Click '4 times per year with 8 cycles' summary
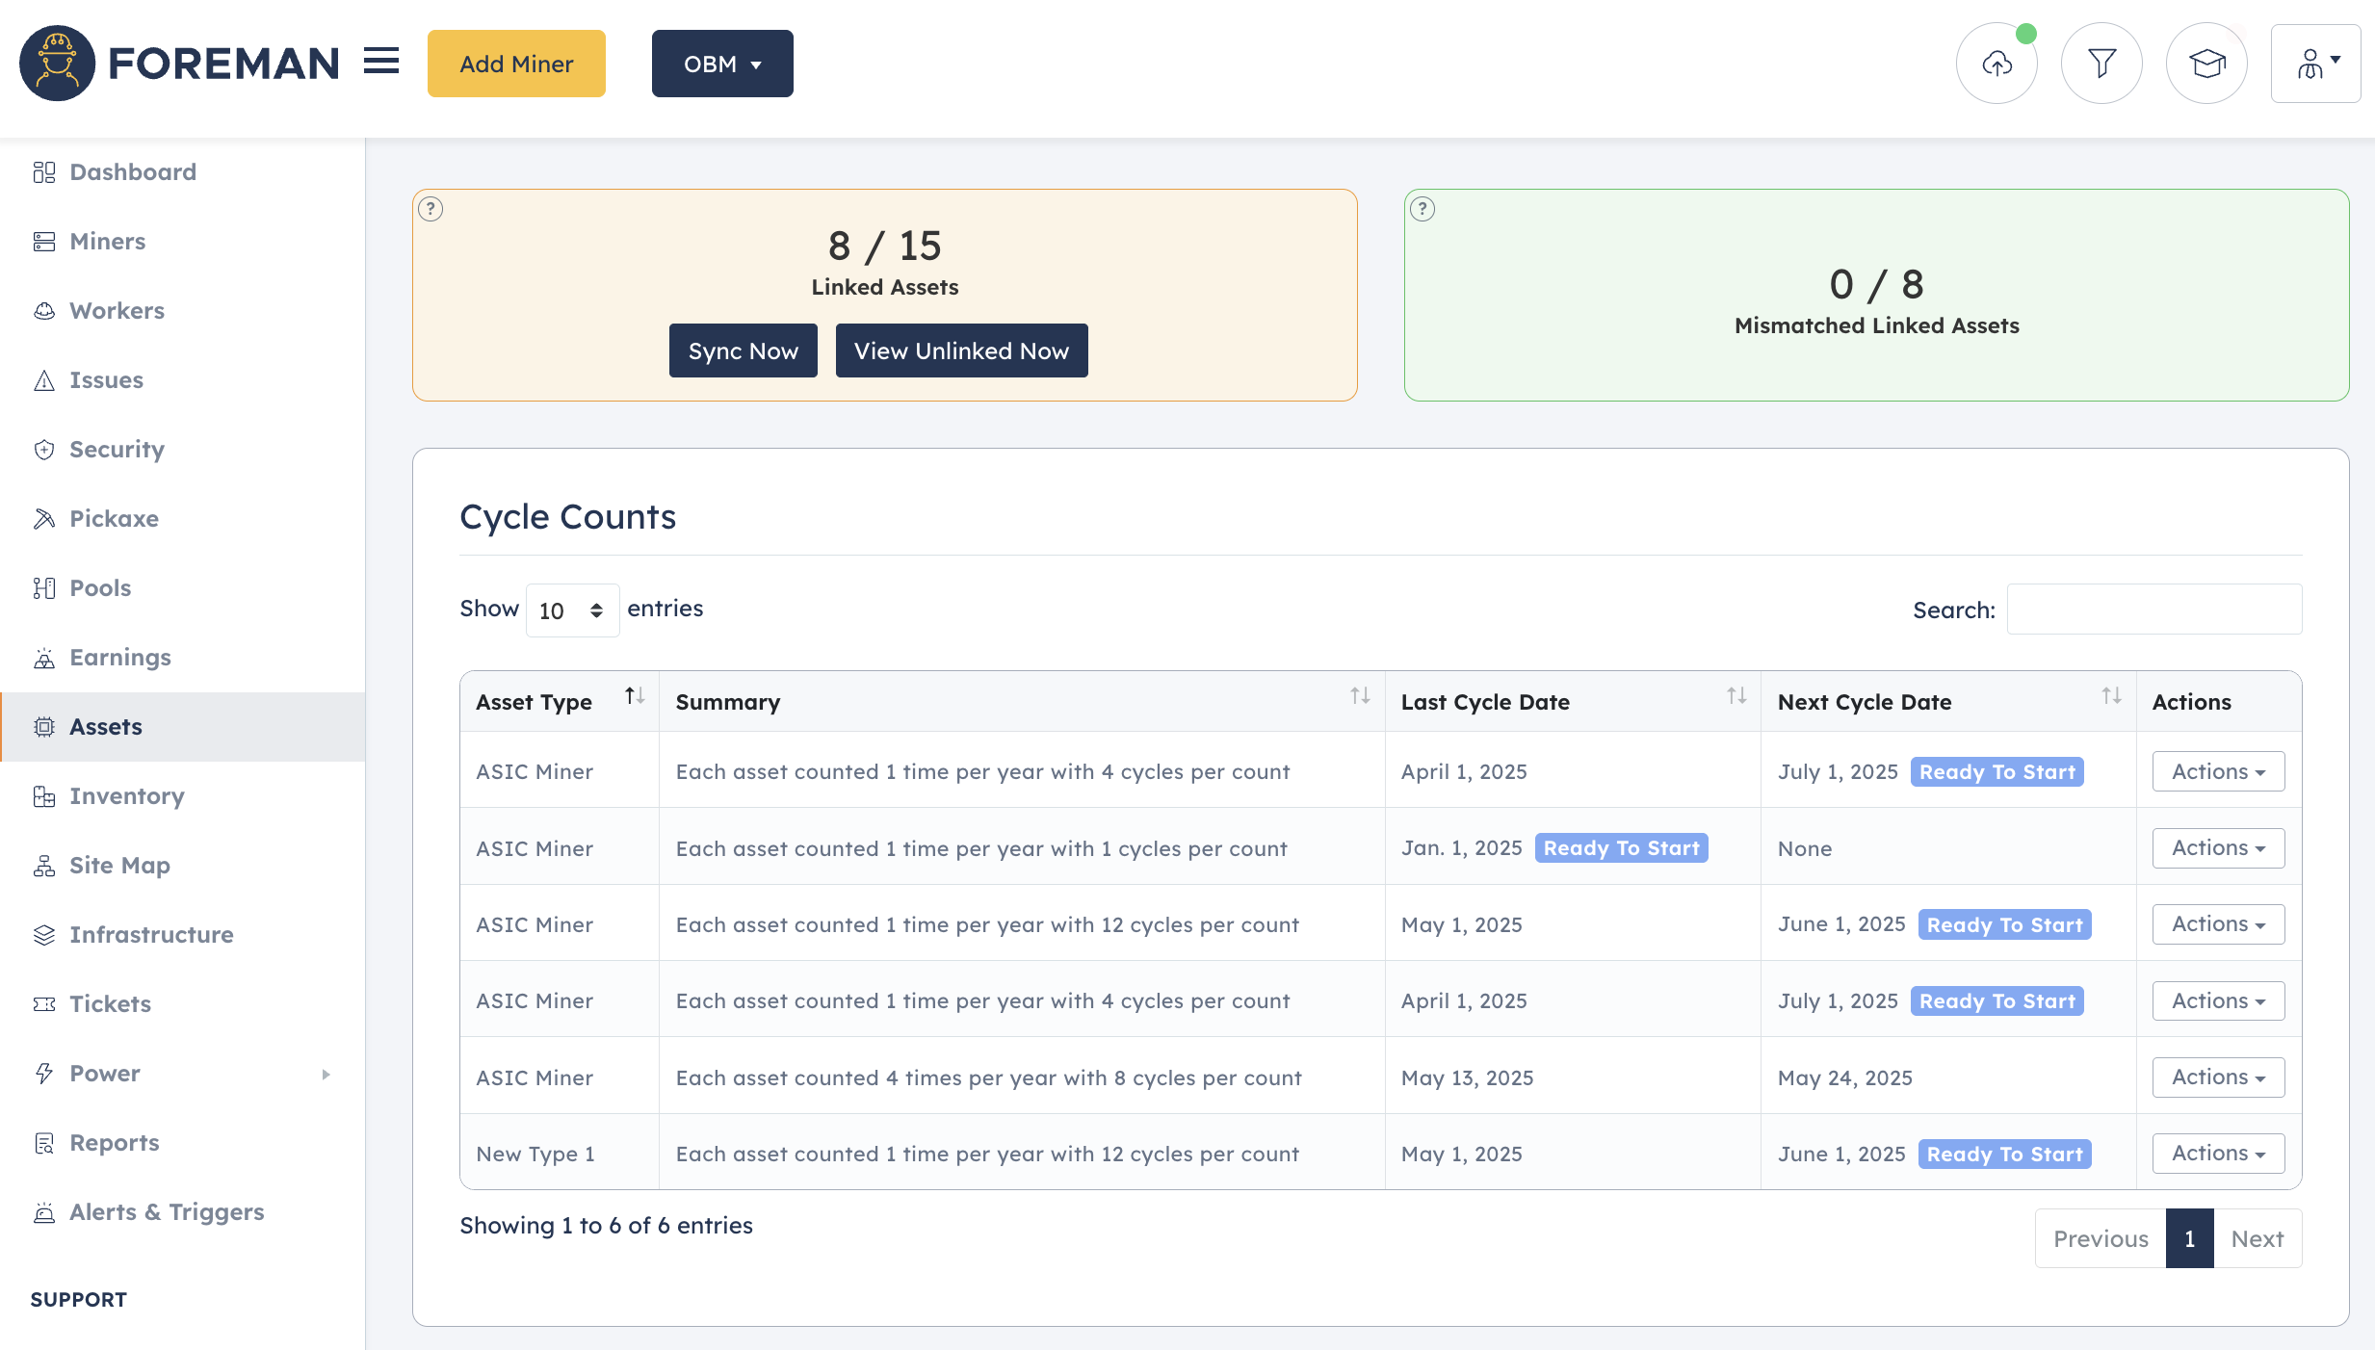 [988, 1077]
